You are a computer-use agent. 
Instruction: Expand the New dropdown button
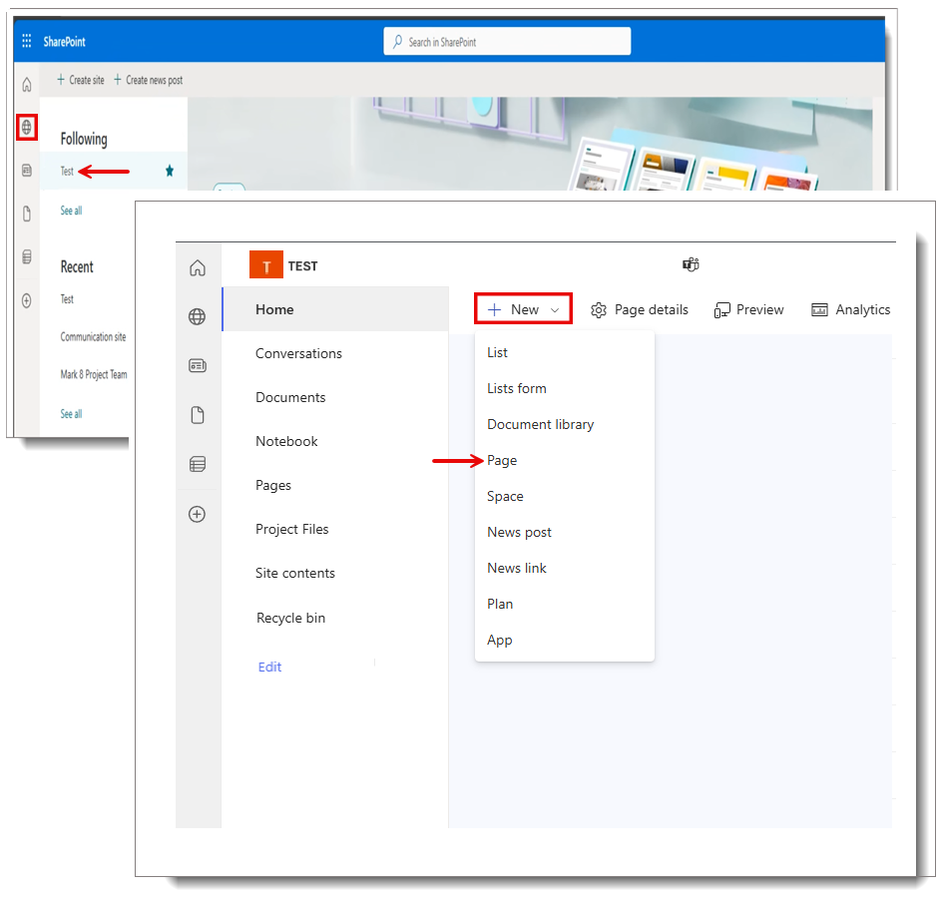tap(524, 309)
